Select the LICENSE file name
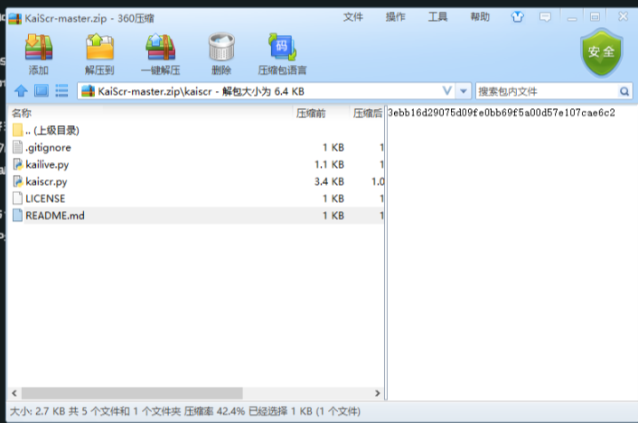Viewport: 638px width, 423px height. point(45,198)
